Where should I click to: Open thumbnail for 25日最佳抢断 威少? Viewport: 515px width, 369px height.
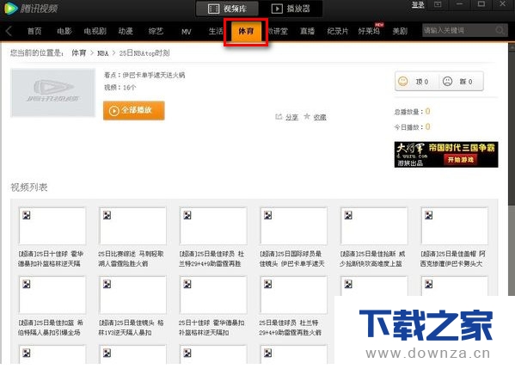point(374,226)
